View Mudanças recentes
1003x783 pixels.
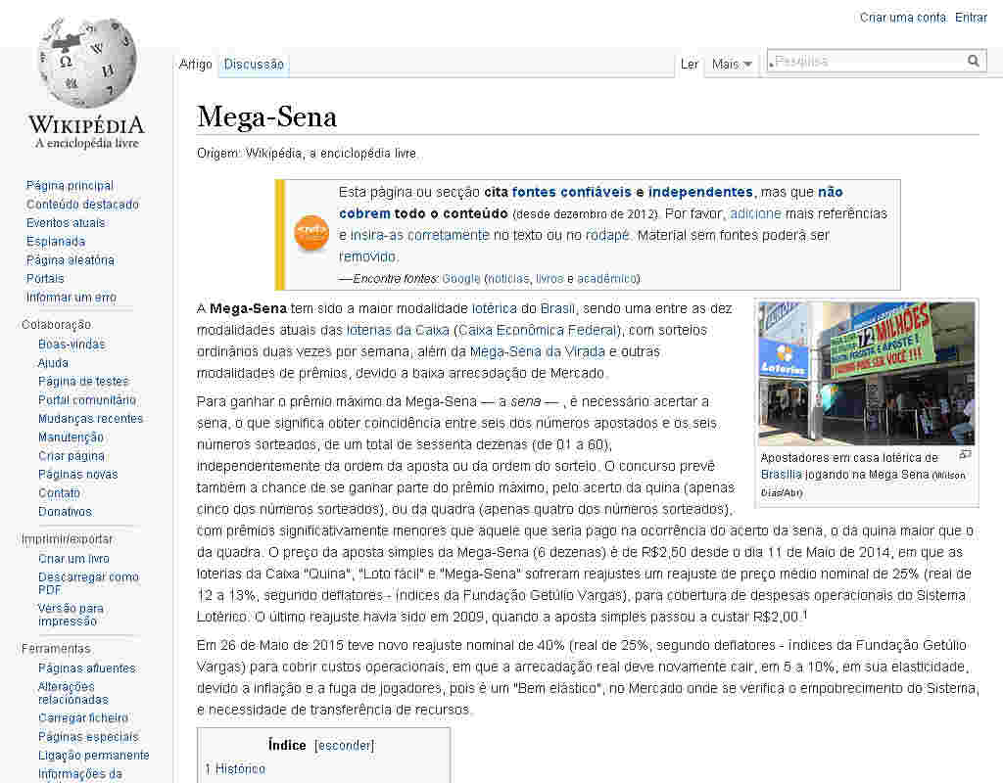click(x=91, y=419)
